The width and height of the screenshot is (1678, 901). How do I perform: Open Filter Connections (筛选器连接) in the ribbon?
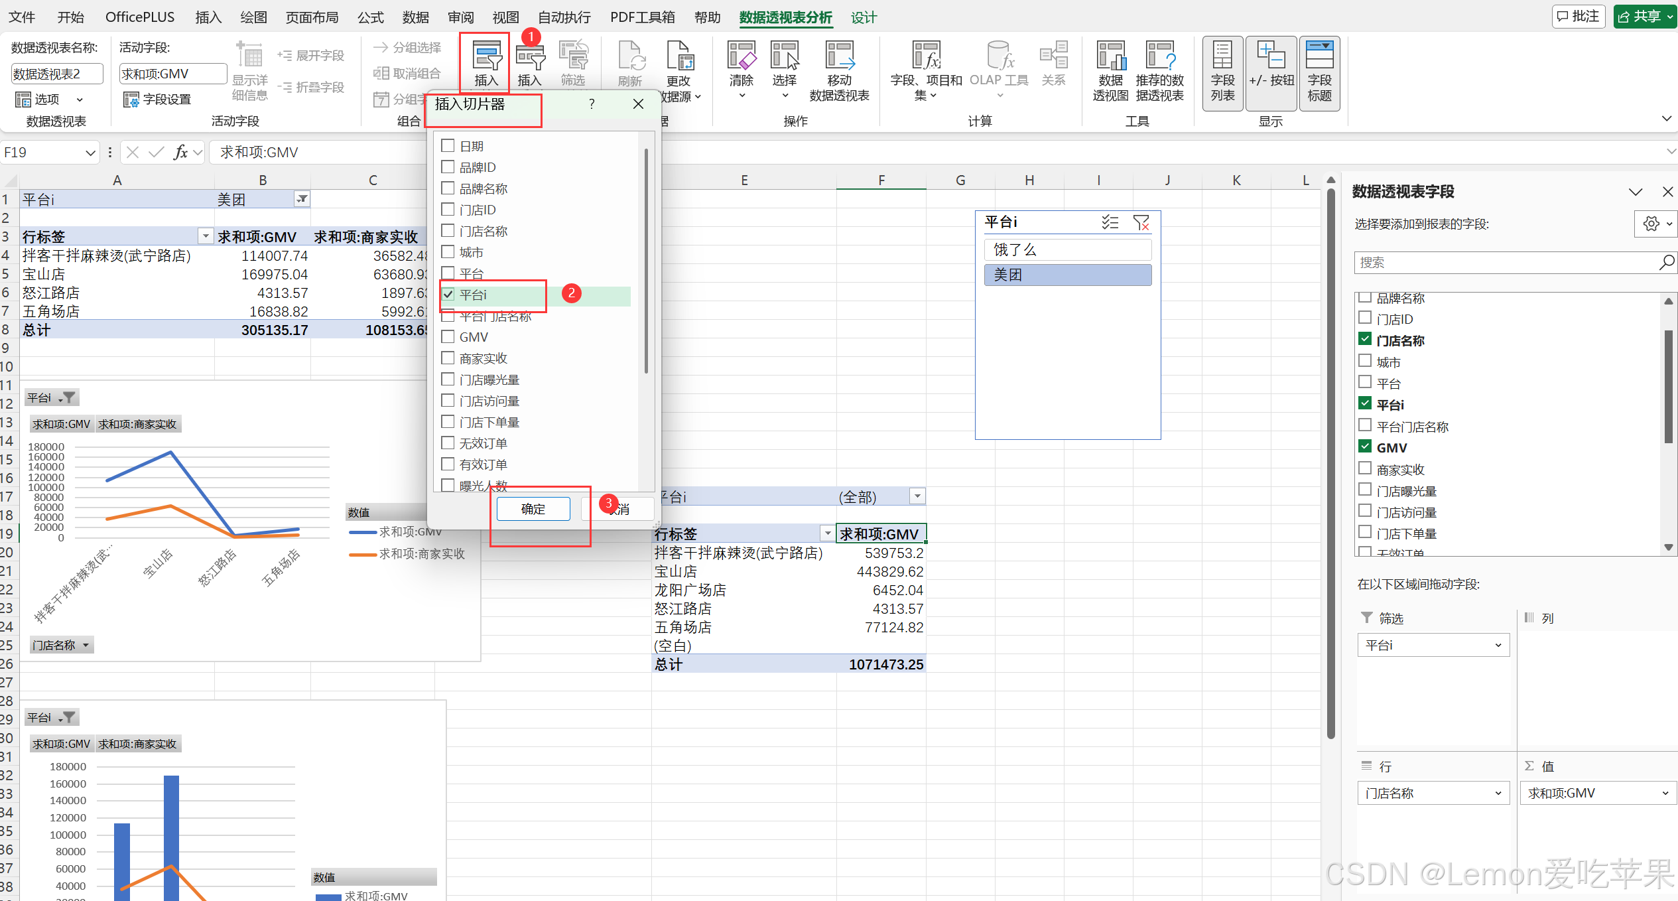pyautogui.click(x=573, y=64)
